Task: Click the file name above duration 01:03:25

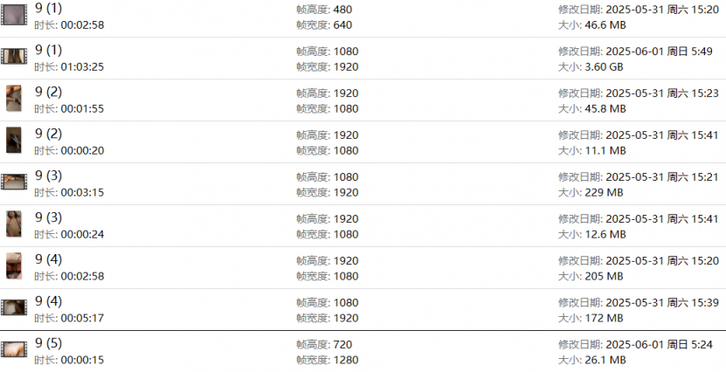Action: (49, 50)
